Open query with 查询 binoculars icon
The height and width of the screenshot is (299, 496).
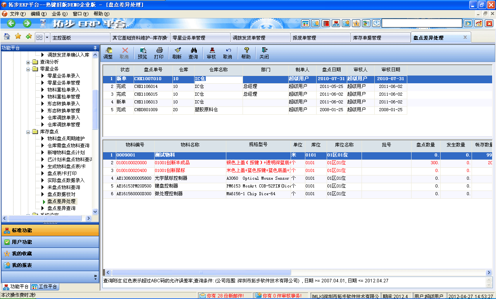(x=194, y=53)
